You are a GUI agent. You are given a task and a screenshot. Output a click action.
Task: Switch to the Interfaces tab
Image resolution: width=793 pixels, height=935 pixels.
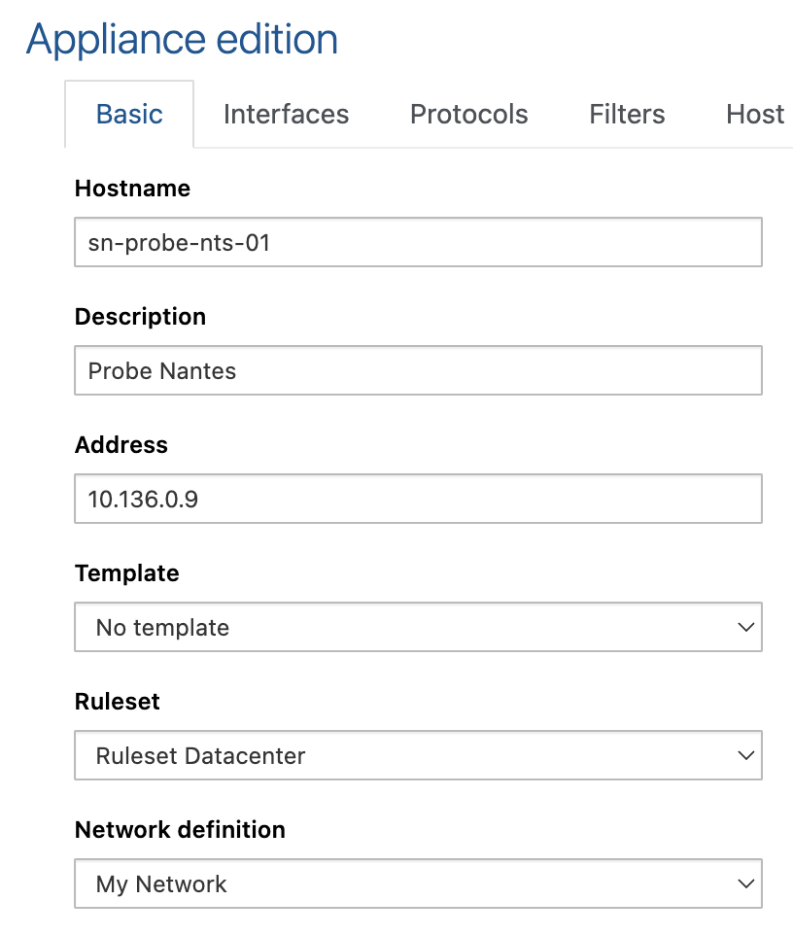click(286, 115)
